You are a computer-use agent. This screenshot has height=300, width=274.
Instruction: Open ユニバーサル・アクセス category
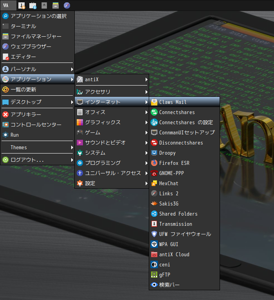pyautogui.click(x=112, y=173)
